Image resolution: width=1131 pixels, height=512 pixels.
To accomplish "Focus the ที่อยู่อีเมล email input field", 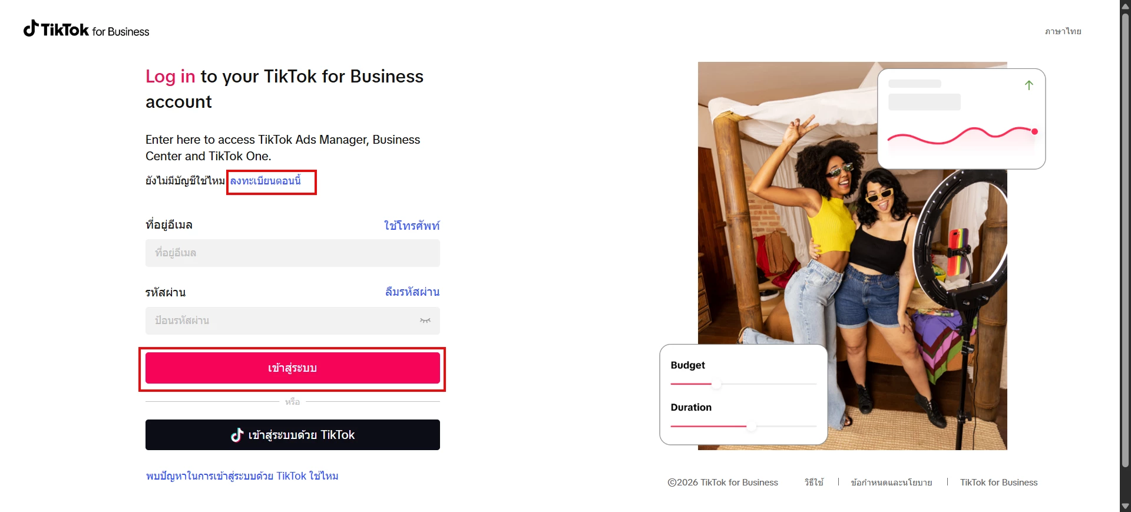I will click(292, 253).
